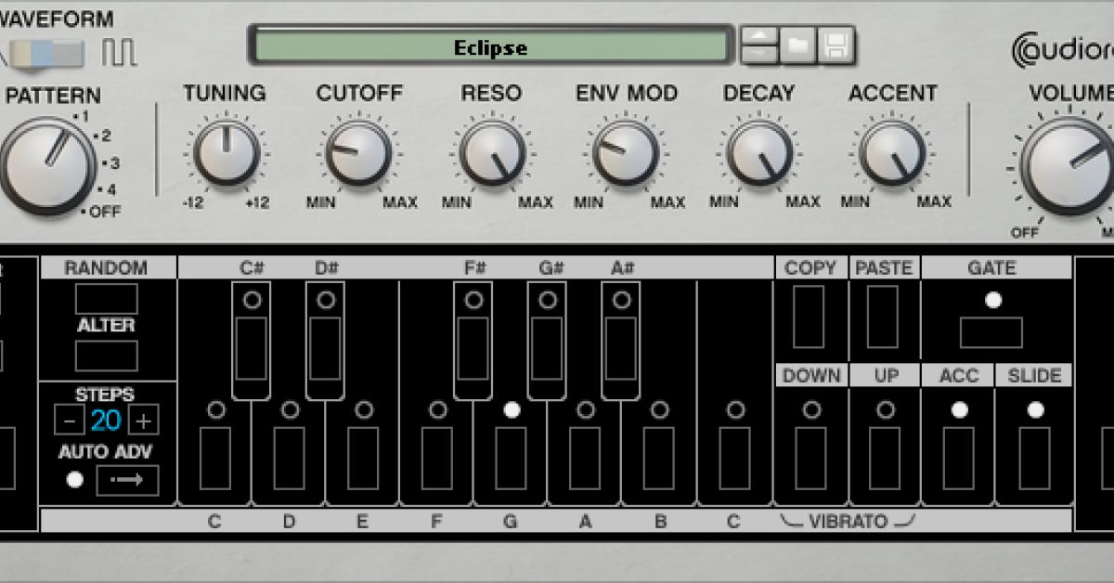
Task: Toggle the GATE indicator light
Action: 994,299
